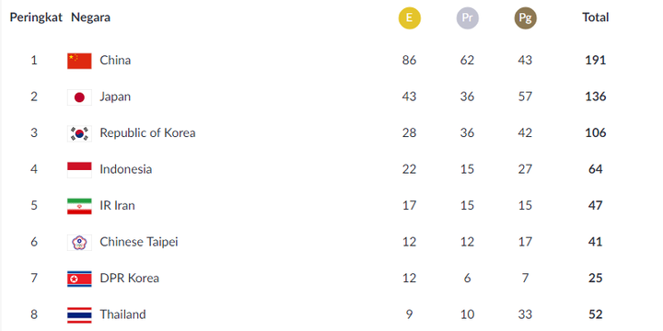
Task: Click the bronze medal Pg icon
Action: click(525, 18)
